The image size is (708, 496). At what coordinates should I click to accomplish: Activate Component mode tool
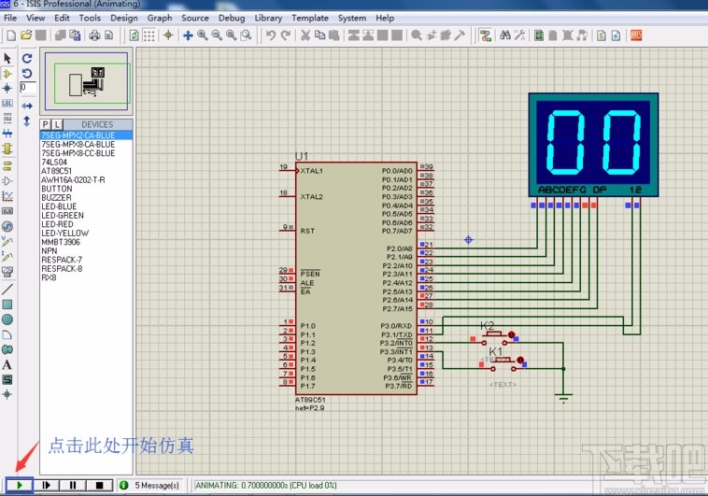(7, 74)
